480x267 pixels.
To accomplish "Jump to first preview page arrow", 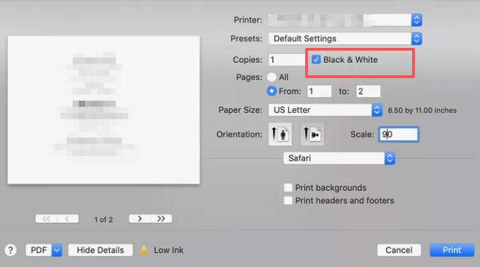I will pyautogui.click(x=46, y=218).
